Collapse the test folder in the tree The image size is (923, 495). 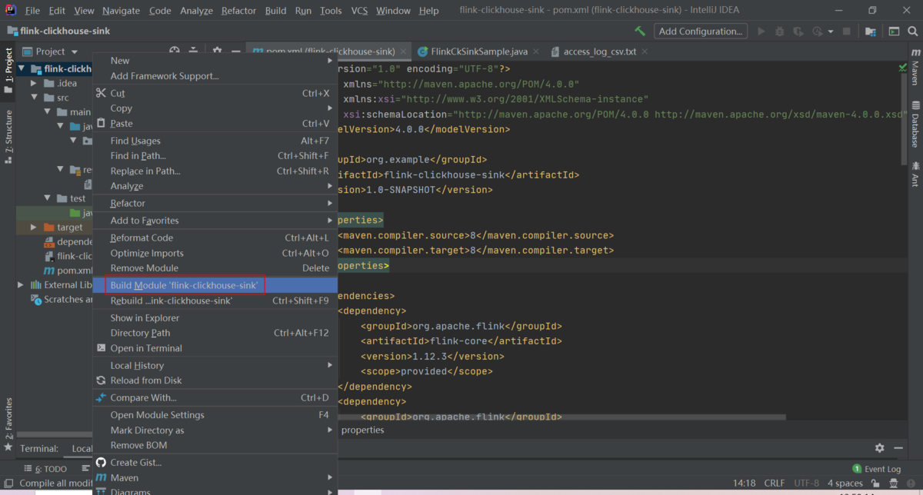pos(48,198)
